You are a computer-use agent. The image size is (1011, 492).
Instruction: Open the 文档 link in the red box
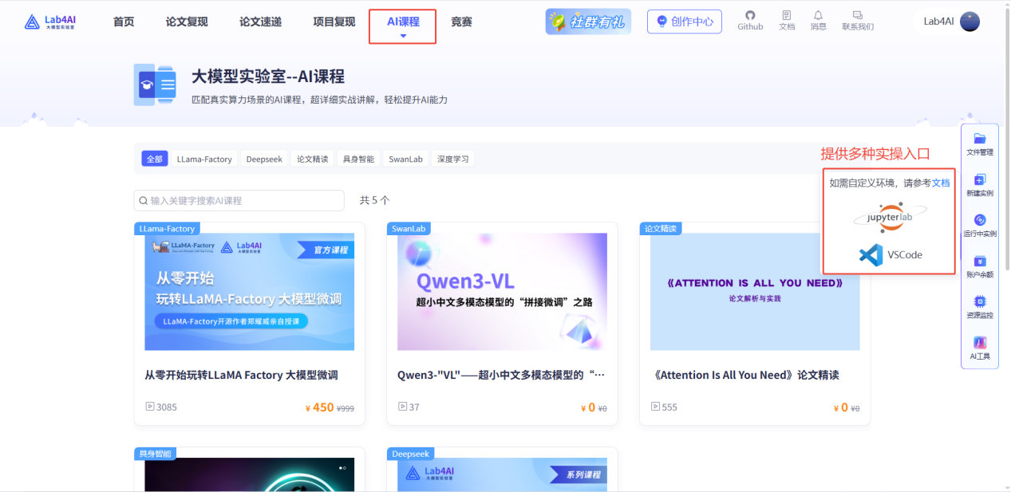tap(941, 183)
